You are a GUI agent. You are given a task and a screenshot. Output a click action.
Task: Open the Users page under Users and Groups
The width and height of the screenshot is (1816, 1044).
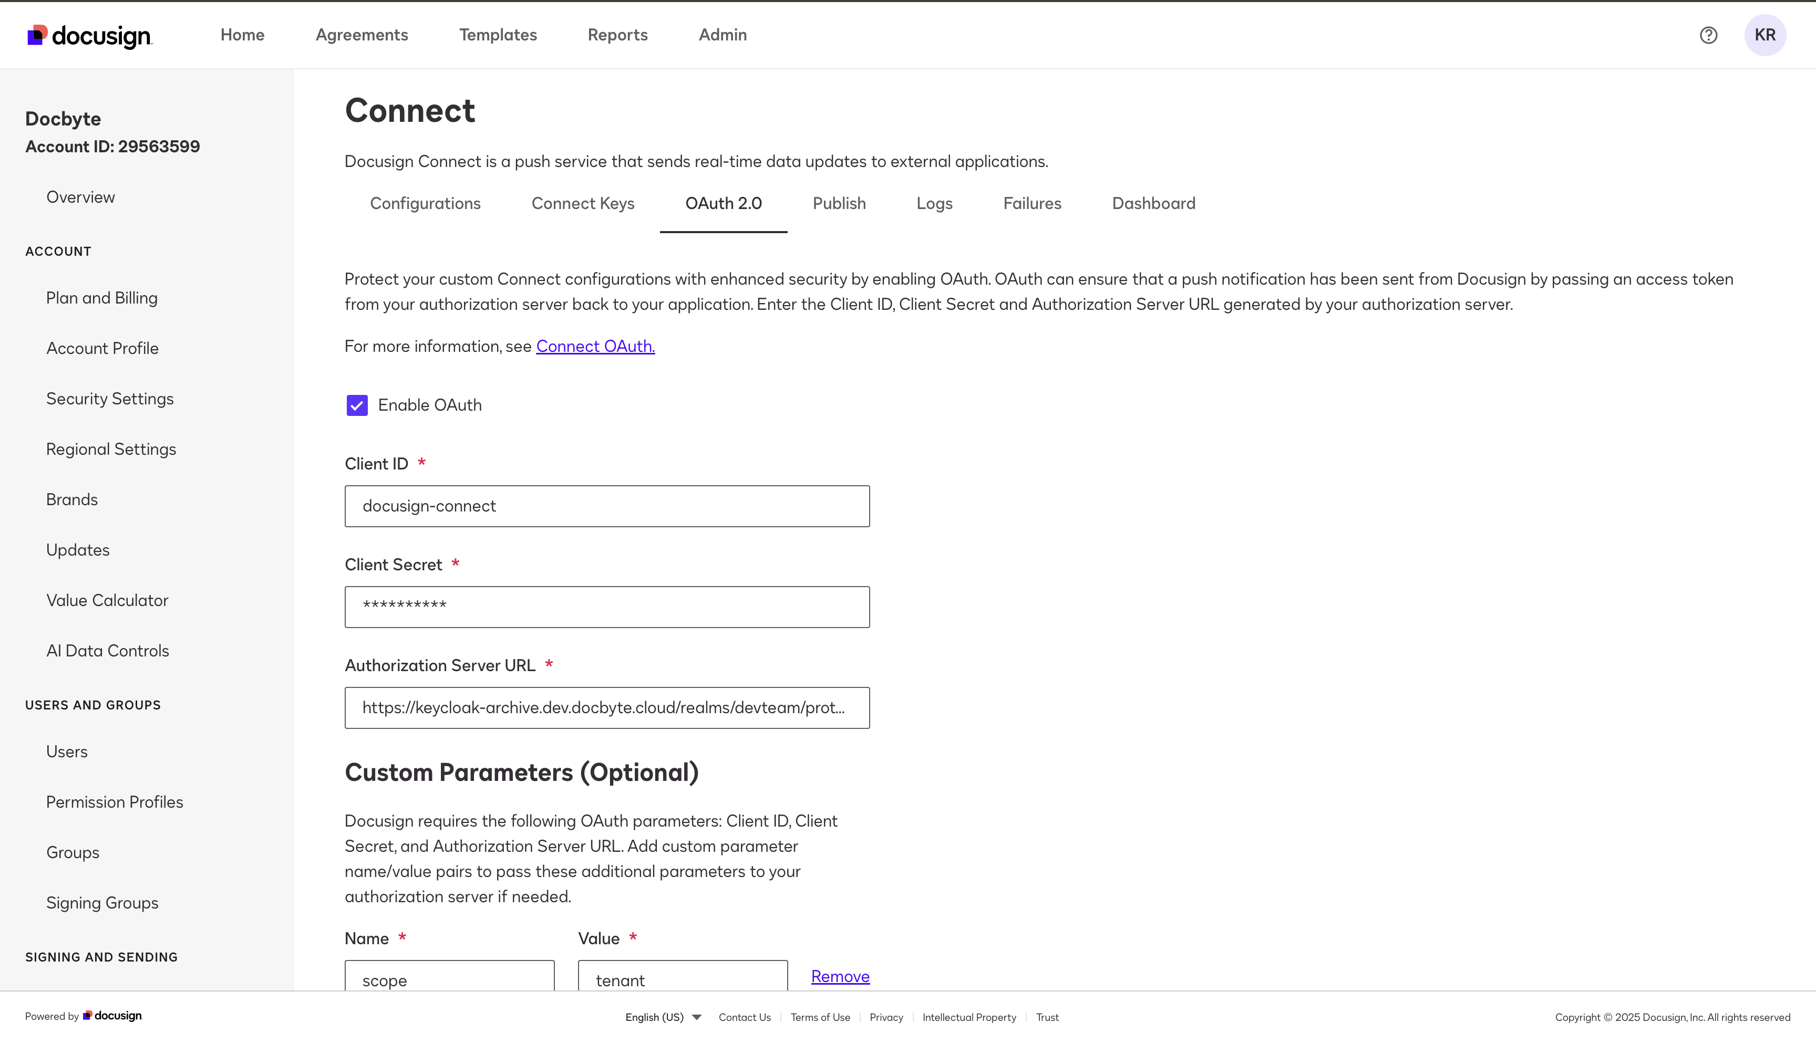click(x=67, y=751)
